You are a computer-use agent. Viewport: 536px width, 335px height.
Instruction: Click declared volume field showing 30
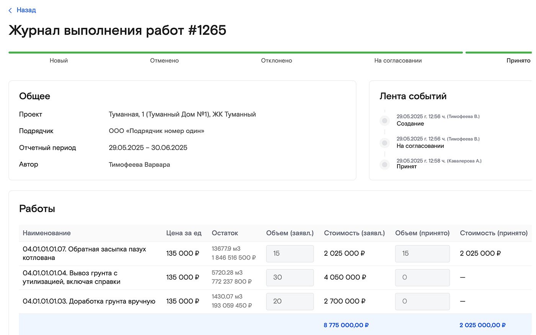(x=290, y=278)
